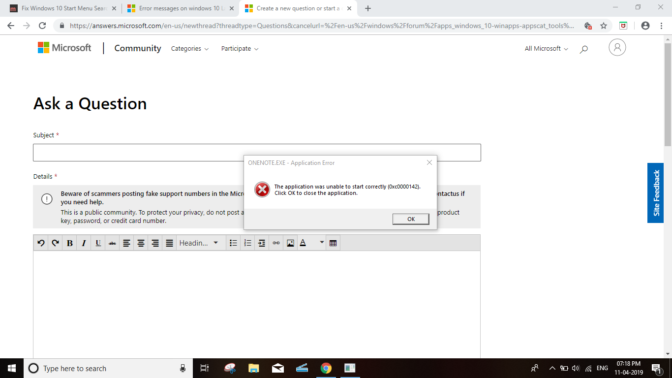Go back to the previous page
This screenshot has width=672, height=378.
(x=11, y=26)
